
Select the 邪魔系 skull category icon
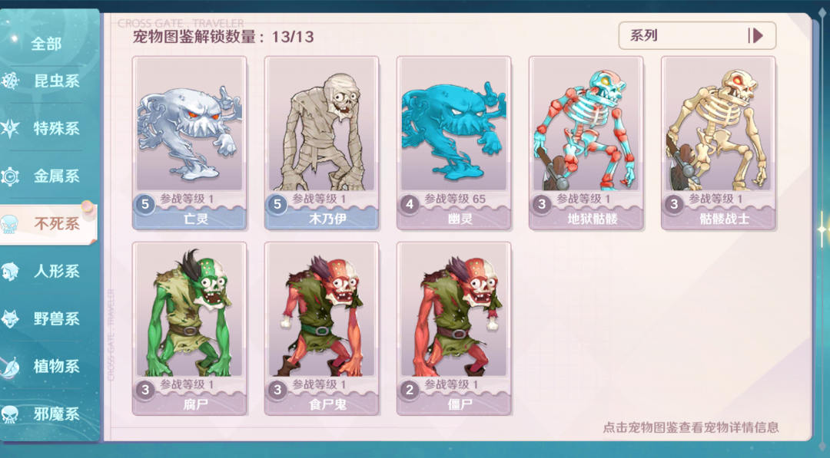click(x=10, y=414)
